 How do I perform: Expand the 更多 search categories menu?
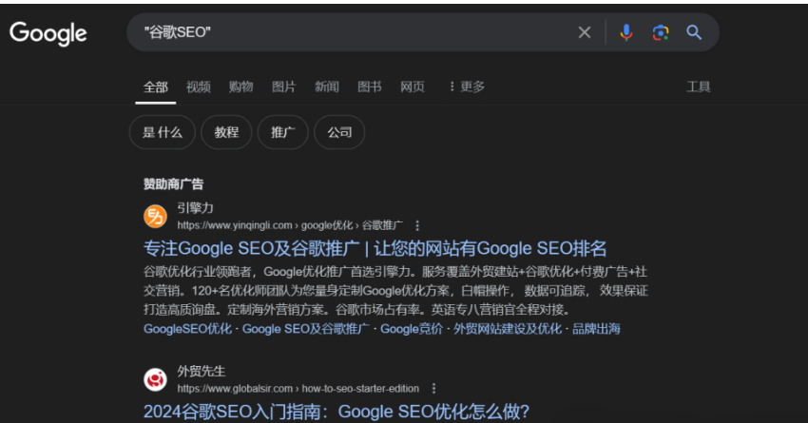pyautogui.click(x=466, y=87)
